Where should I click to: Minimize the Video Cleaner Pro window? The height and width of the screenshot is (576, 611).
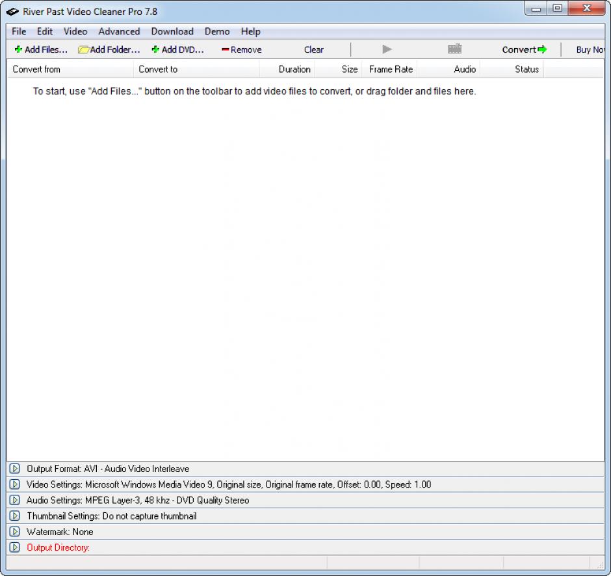pyautogui.click(x=536, y=8)
